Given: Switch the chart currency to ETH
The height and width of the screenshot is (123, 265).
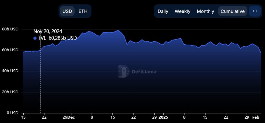Looking at the screenshot, I should (83, 11).
